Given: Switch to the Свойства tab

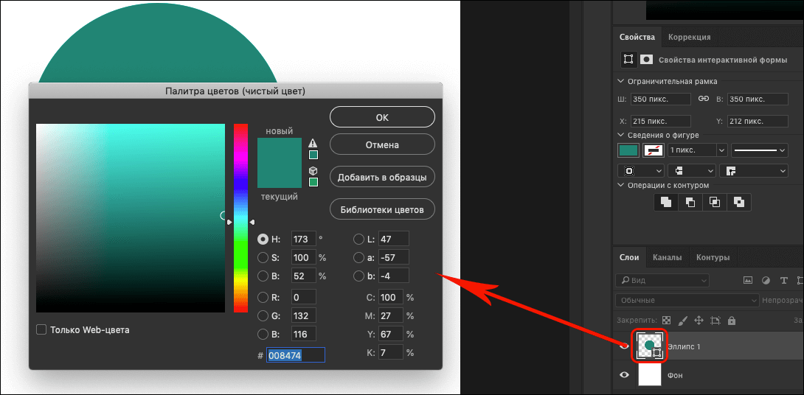Looking at the screenshot, I should [637, 37].
